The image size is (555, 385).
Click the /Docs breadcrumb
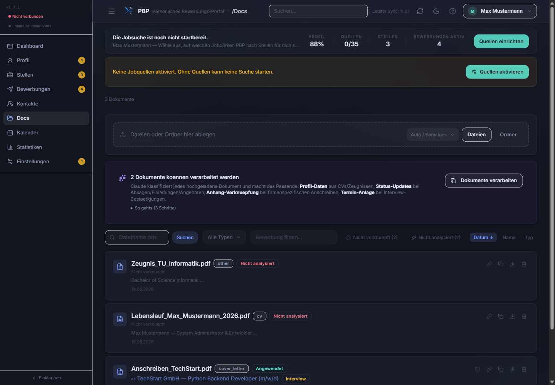coord(239,11)
